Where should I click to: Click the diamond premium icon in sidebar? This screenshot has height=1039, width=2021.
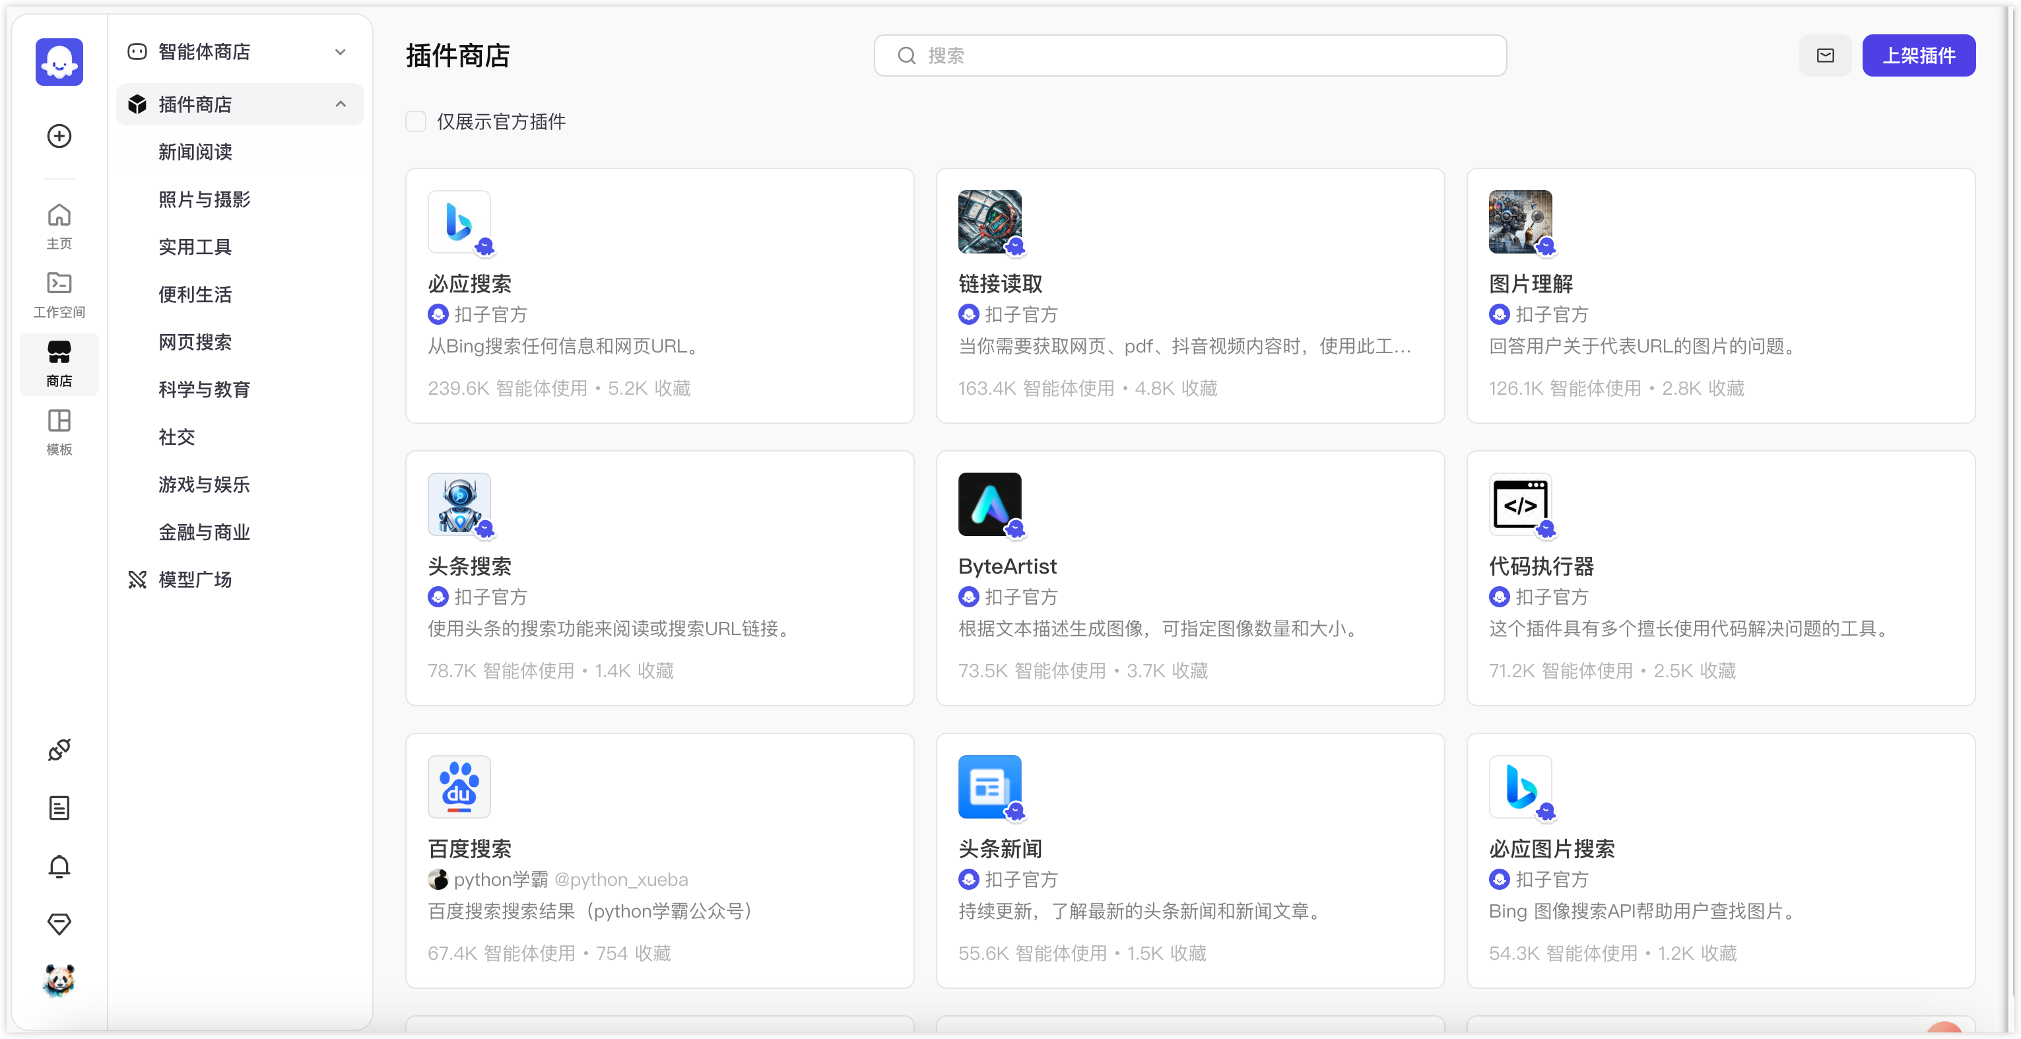point(59,923)
